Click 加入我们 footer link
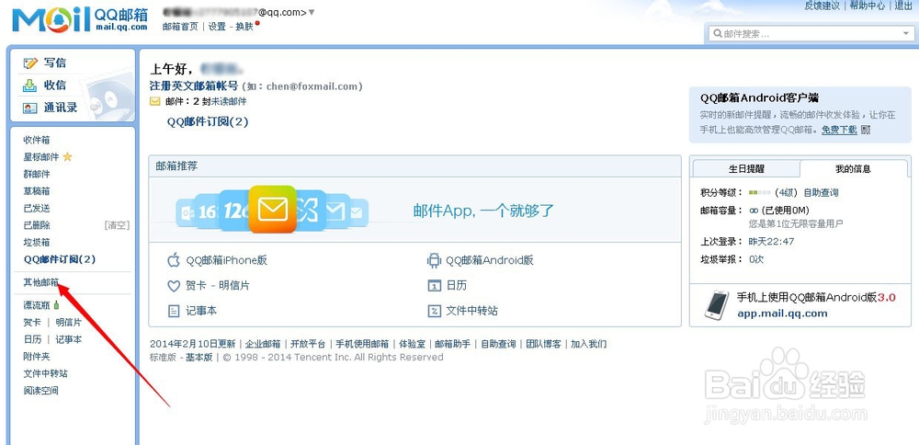This screenshot has width=919, height=445. (x=588, y=344)
